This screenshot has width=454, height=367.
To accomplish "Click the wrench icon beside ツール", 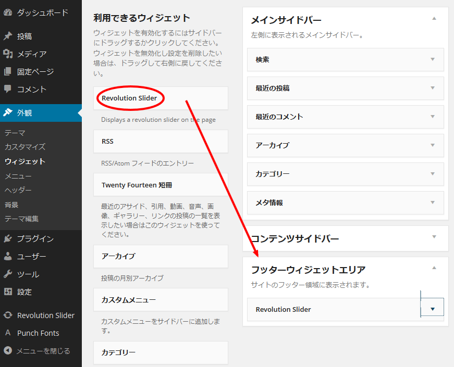I will point(8,274).
